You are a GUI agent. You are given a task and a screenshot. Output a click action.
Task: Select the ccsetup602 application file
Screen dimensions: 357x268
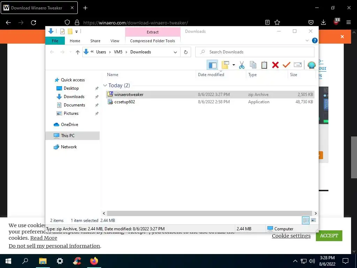[x=210, y=102]
